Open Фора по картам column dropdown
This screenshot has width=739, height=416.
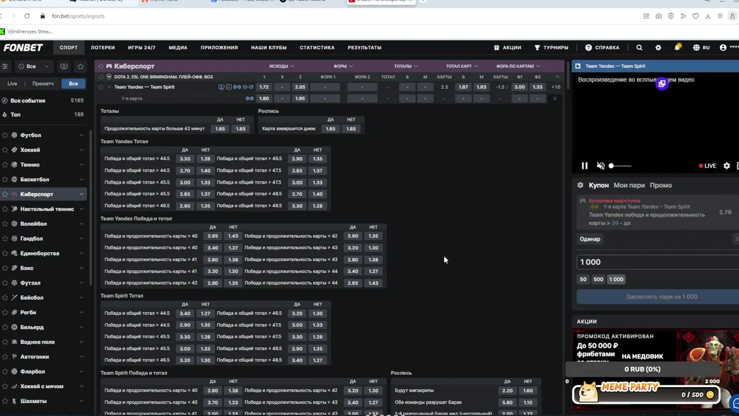click(518, 66)
